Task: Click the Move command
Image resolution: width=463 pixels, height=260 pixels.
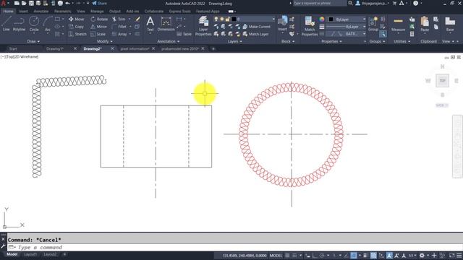Action: click(77, 19)
